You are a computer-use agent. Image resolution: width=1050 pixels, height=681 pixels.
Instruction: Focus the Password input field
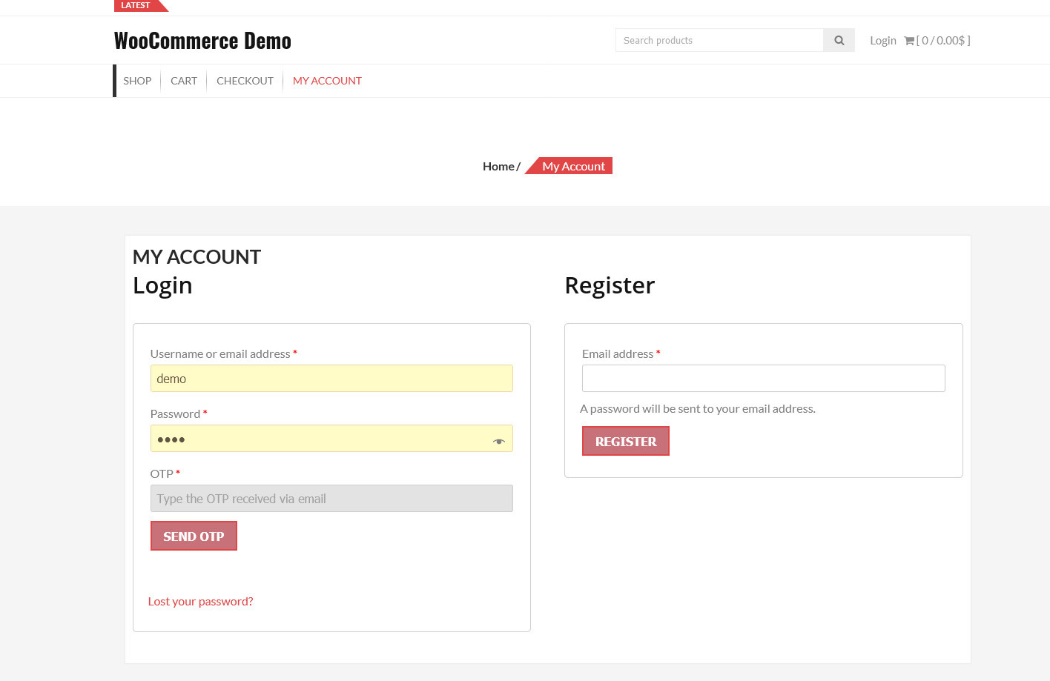click(319, 439)
